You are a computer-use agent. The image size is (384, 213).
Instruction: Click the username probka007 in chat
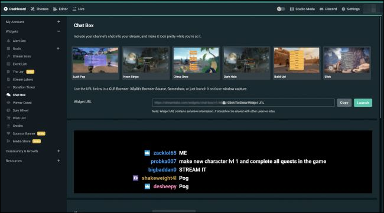coord(163,162)
